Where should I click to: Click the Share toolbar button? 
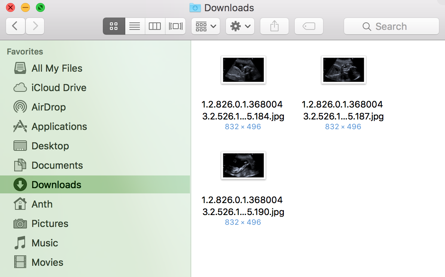[274, 26]
